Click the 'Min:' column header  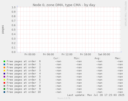(x=77, y=58)
